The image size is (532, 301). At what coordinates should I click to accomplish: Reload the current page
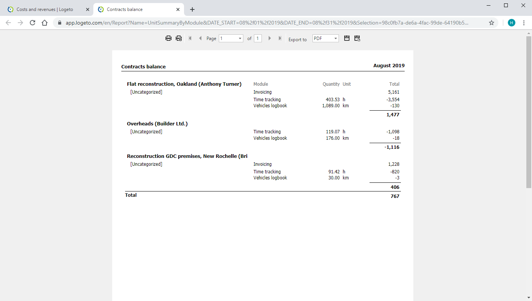point(32,23)
